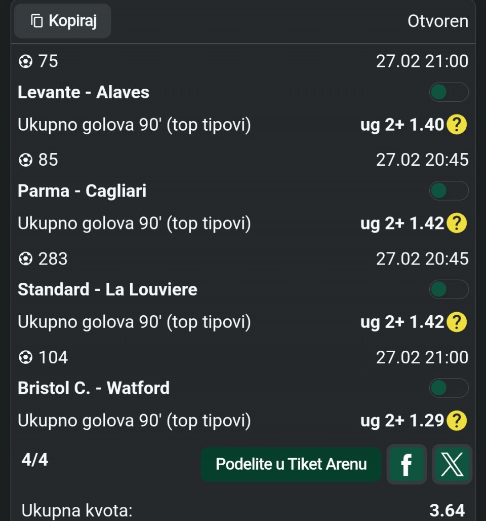The image size is (486, 521).
Task: Switch the Standard - La Louviere toggle
Action: (449, 290)
